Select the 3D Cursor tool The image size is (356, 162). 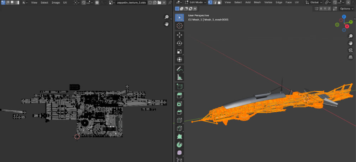179,26
